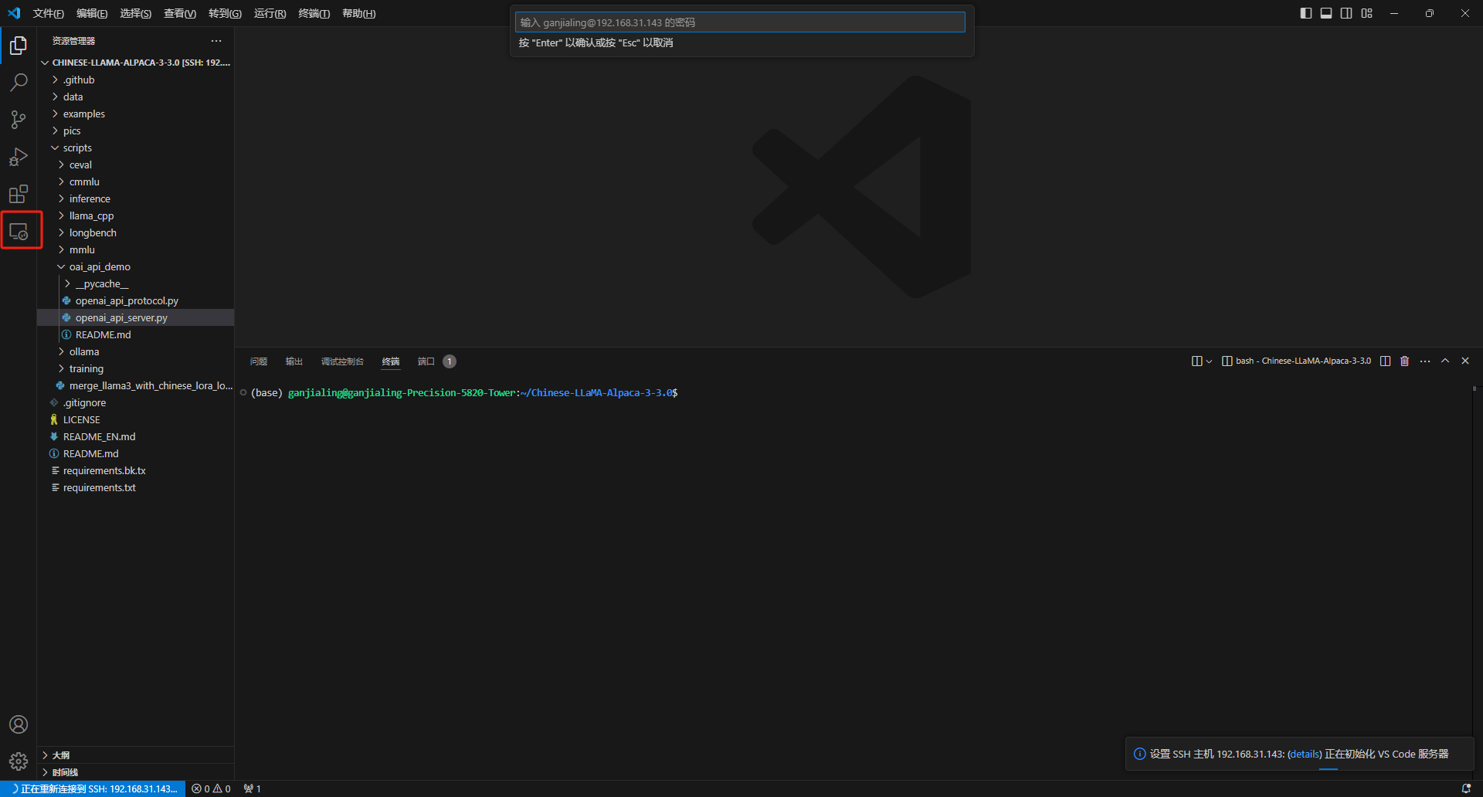1483x797 pixels.
Task: Close the terminal panel
Action: coord(1465,361)
